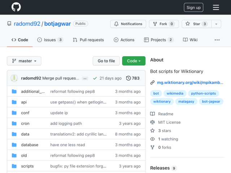Open the Readme link in About

pos(166,114)
